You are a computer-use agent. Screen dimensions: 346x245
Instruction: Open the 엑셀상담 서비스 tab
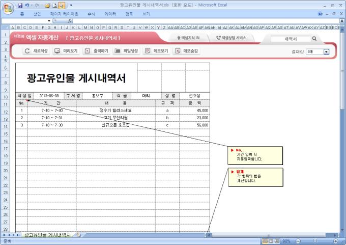pos(231,38)
